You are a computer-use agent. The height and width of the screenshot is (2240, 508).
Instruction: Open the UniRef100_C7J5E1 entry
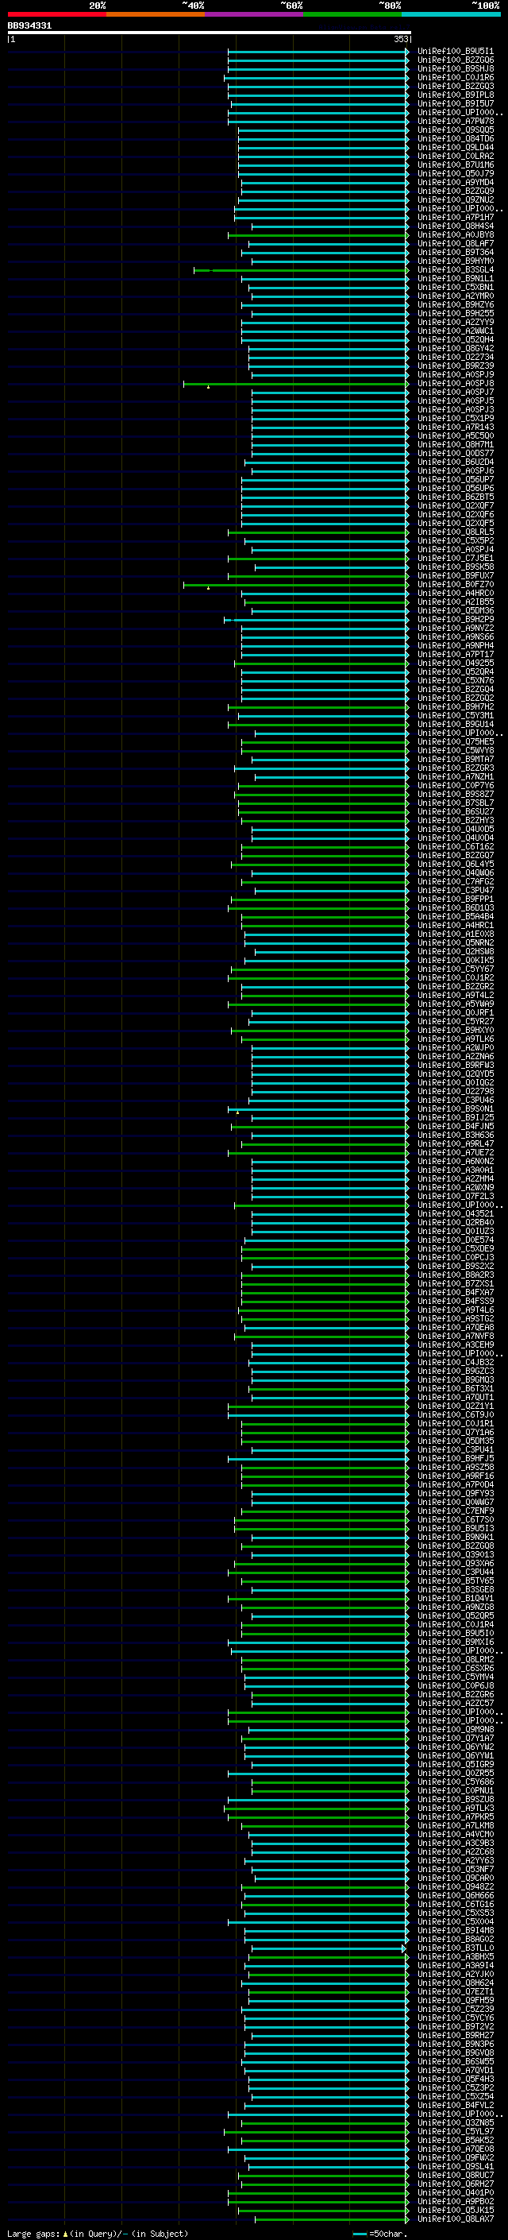point(455,559)
